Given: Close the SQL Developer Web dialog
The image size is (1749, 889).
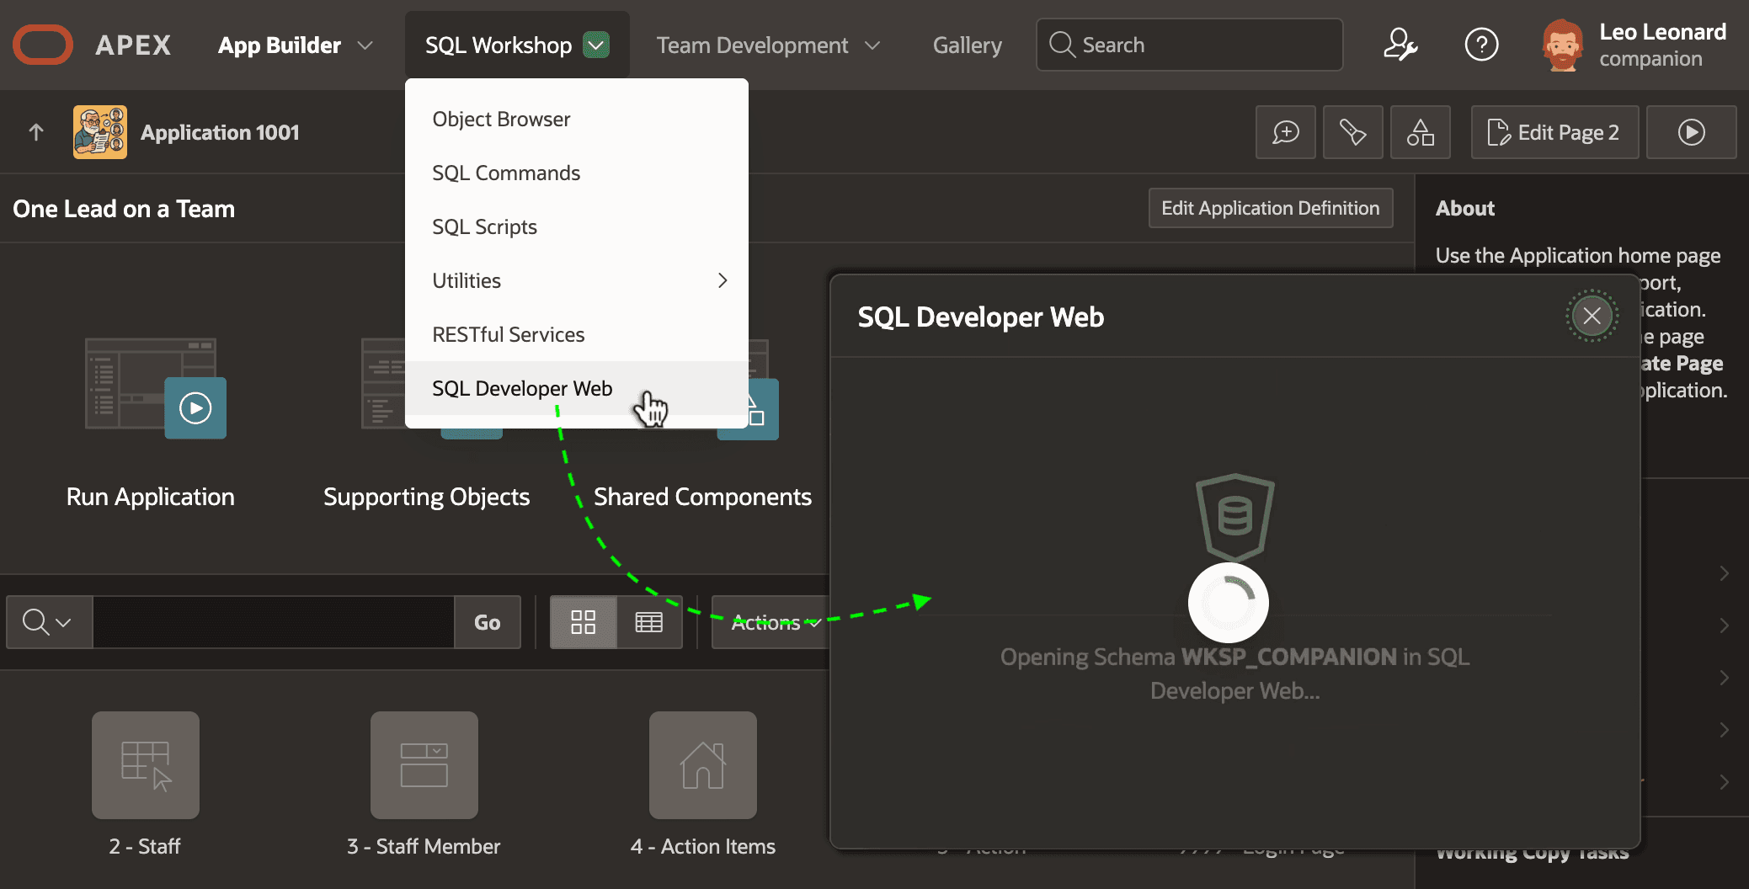Looking at the screenshot, I should pyautogui.click(x=1592, y=317).
